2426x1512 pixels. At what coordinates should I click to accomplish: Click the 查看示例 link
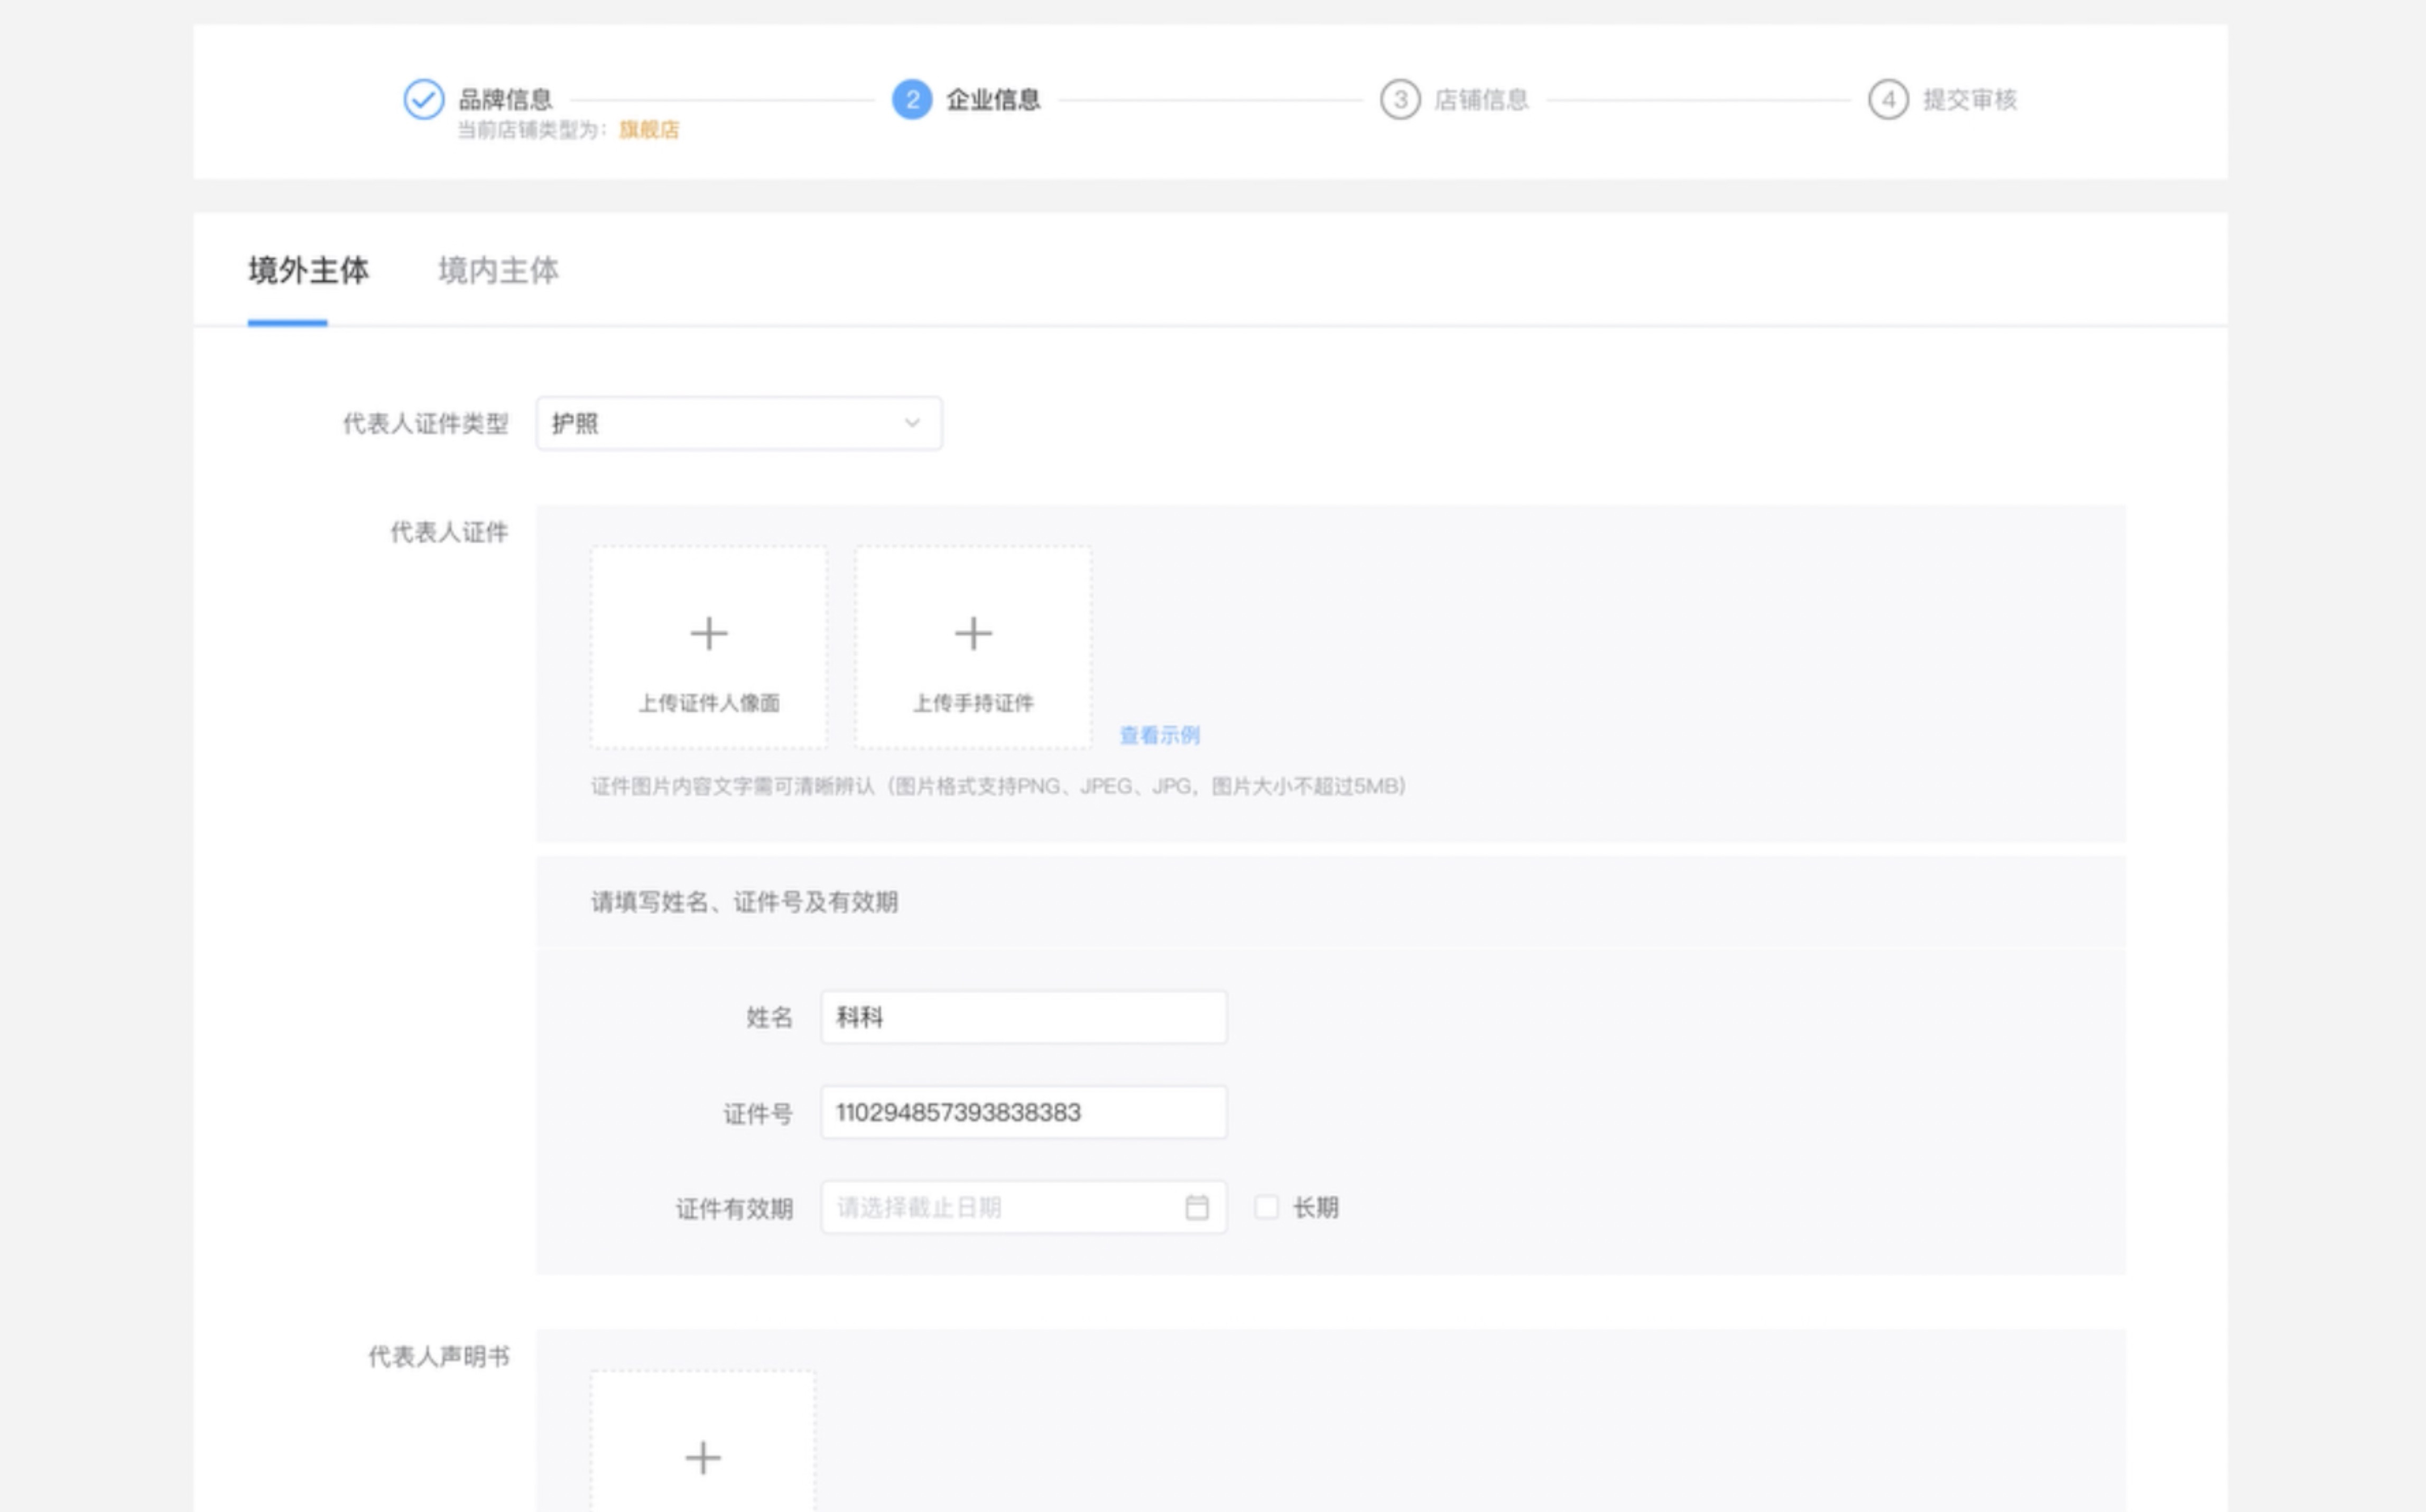click(1159, 735)
